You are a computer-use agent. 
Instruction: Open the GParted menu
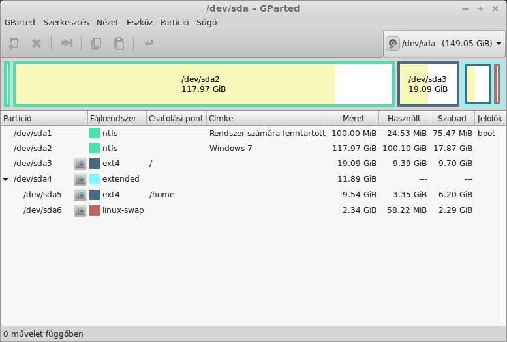point(20,23)
